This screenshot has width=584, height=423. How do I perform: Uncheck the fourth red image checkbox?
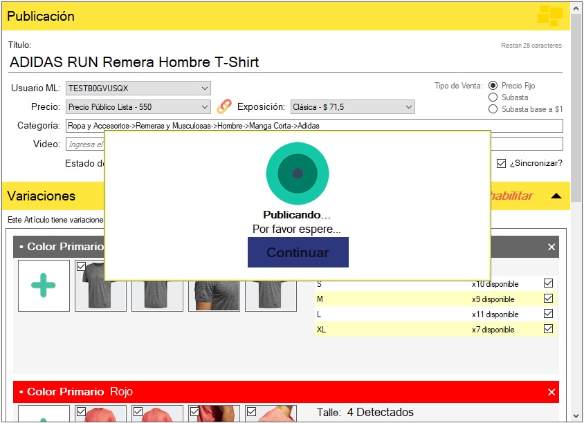pyautogui.click(x=251, y=411)
